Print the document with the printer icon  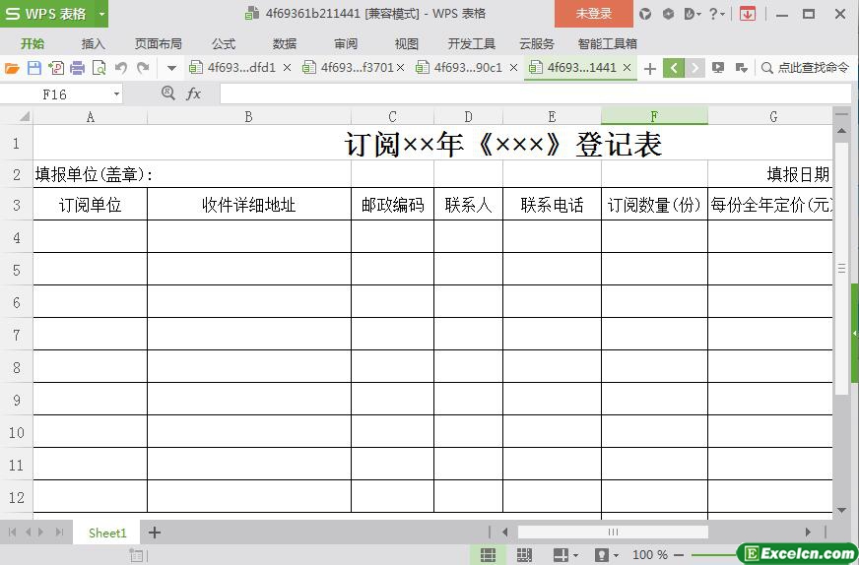click(x=77, y=68)
